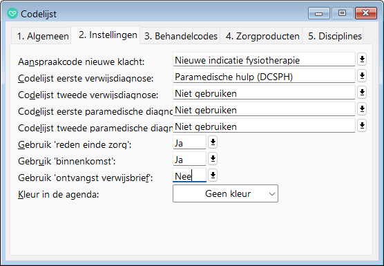The height and width of the screenshot is (266, 384).
Task: Open the tweede paramedische diagnose dropdown arrow
Action: pyautogui.click(x=362, y=126)
